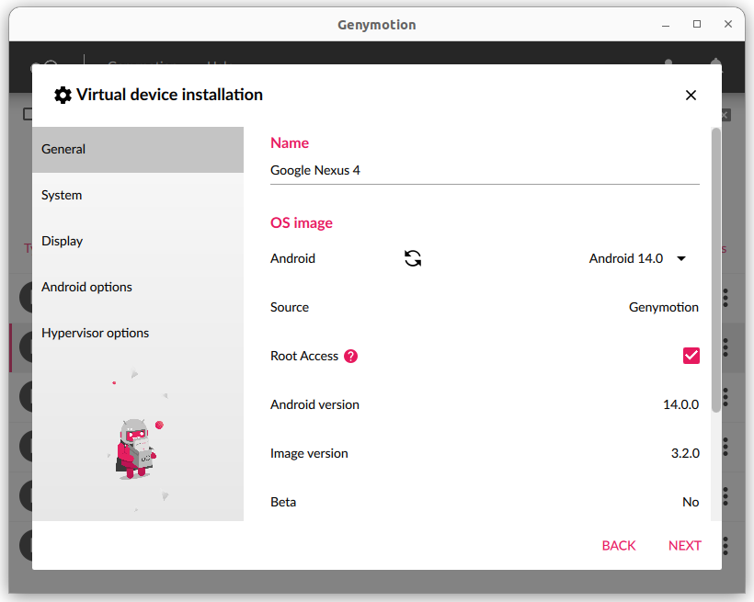Click NEXT to continue installation
The image size is (754, 602).
684,546
